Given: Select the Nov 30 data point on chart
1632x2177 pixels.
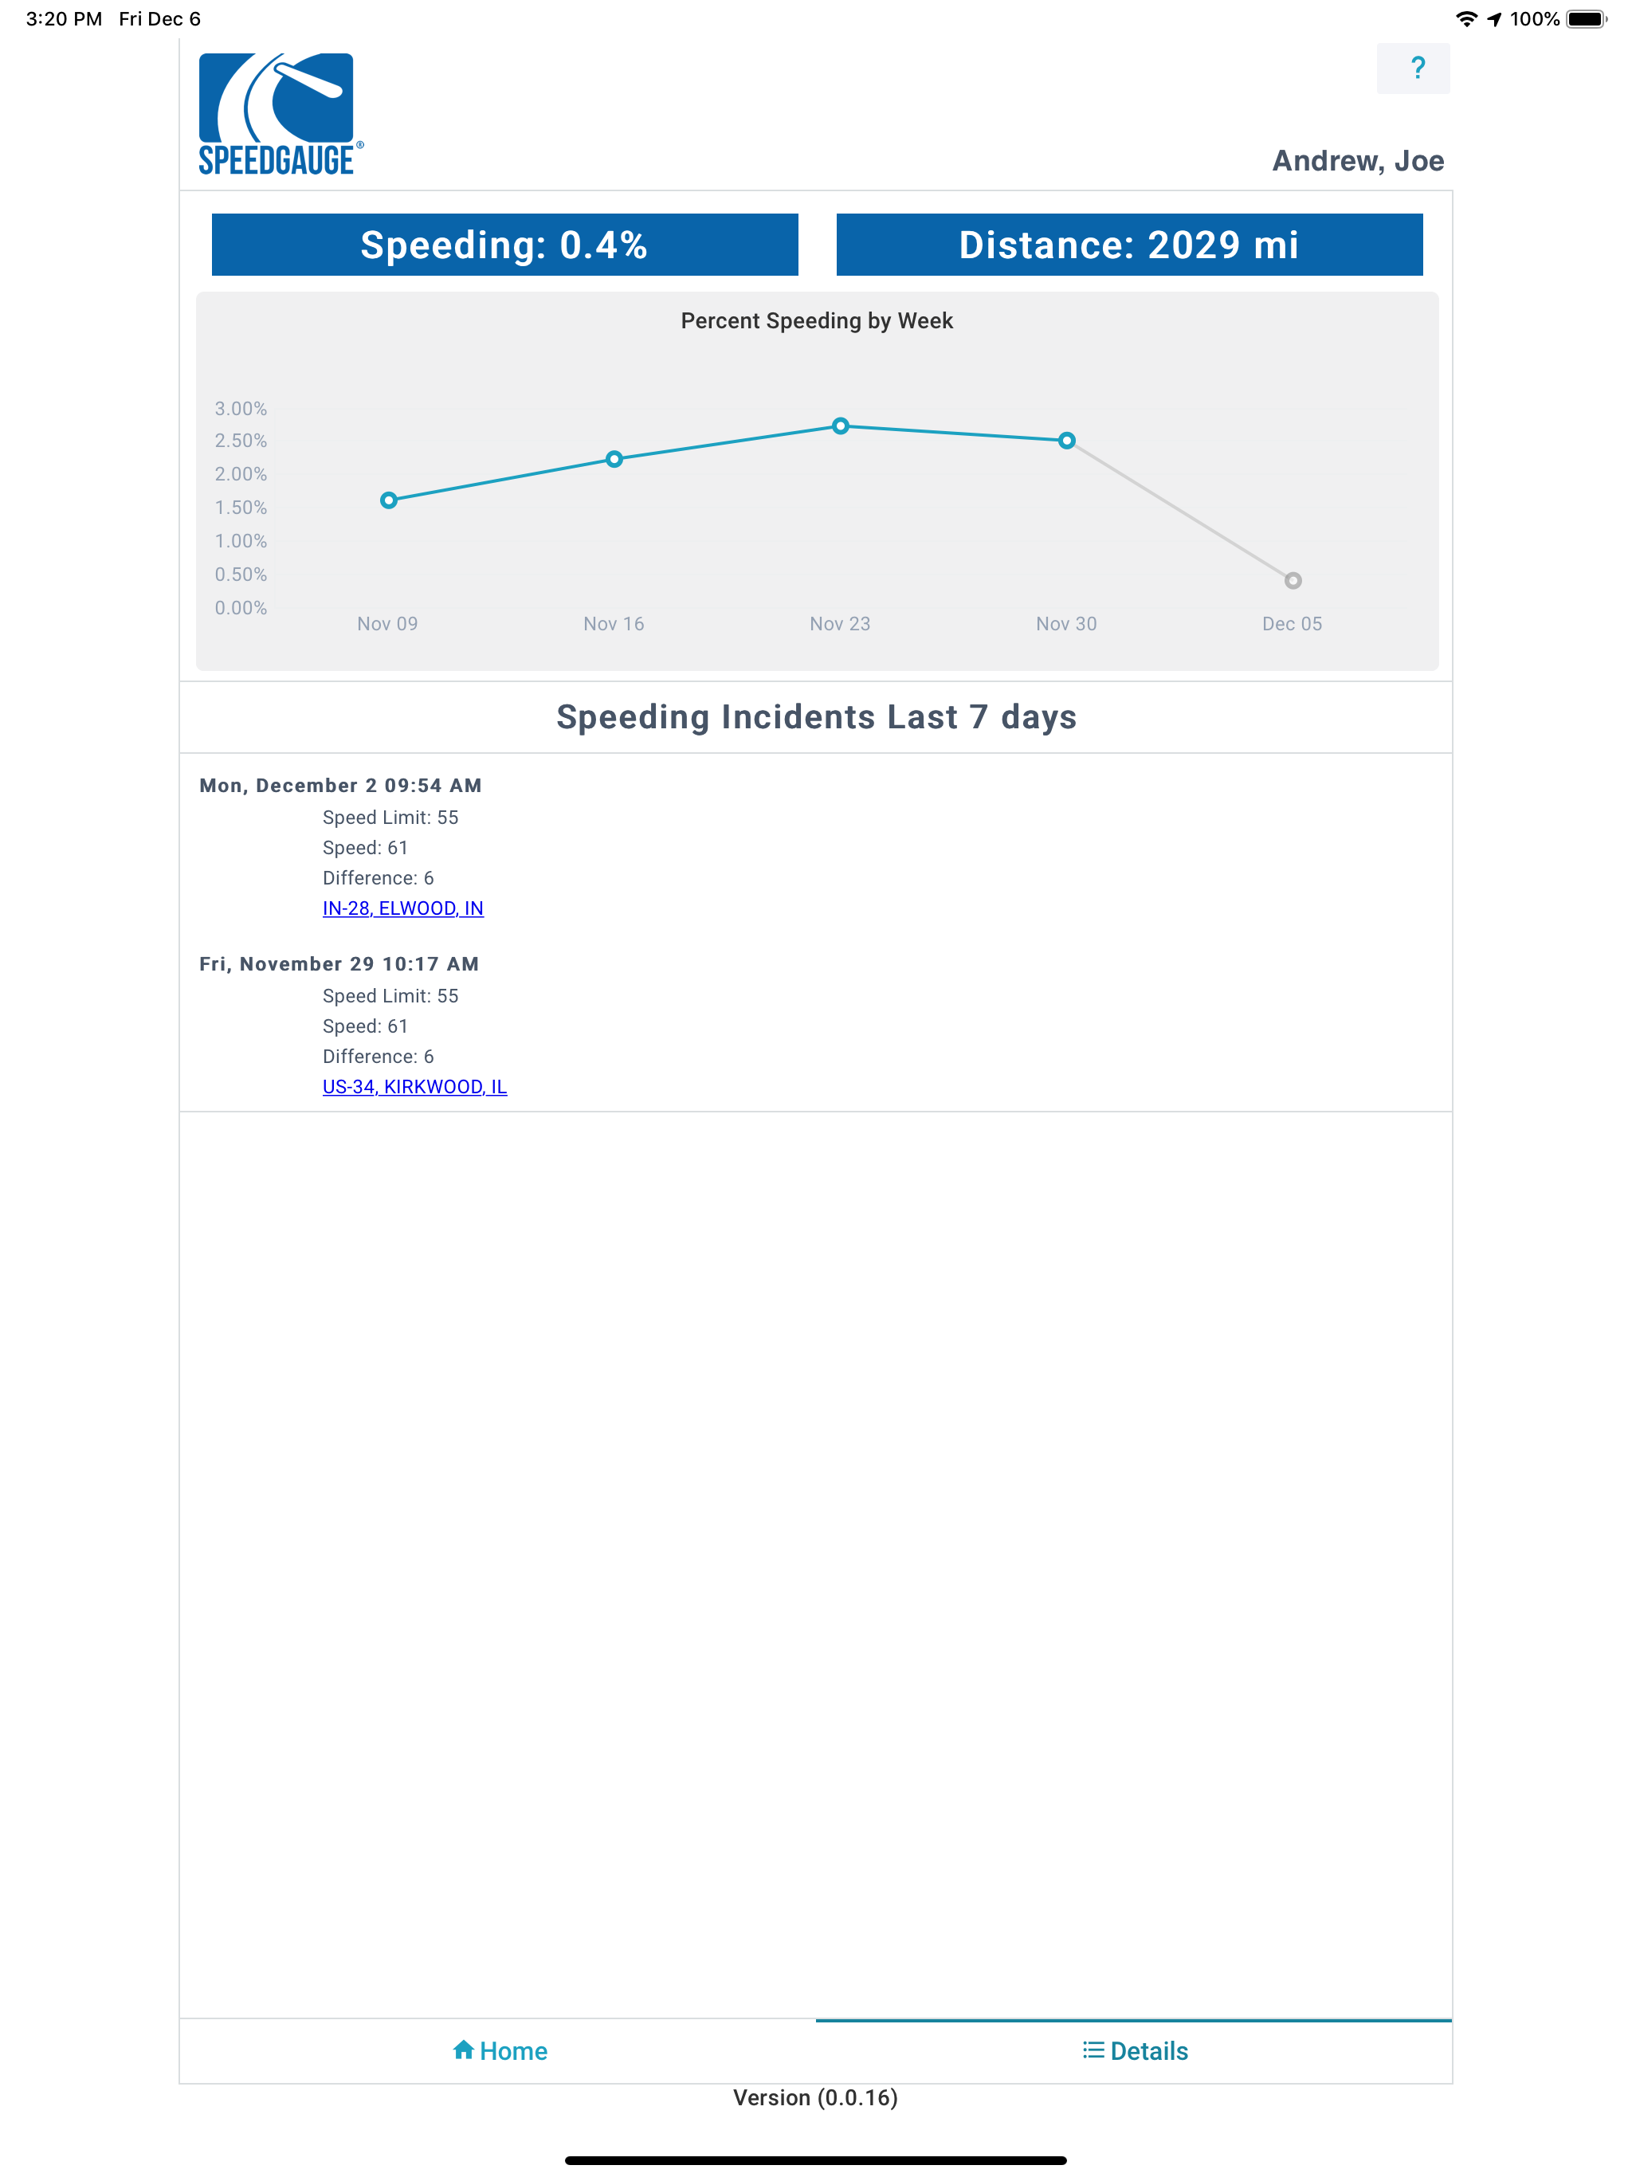Looking at the screenshot, I should (1067, 440).
